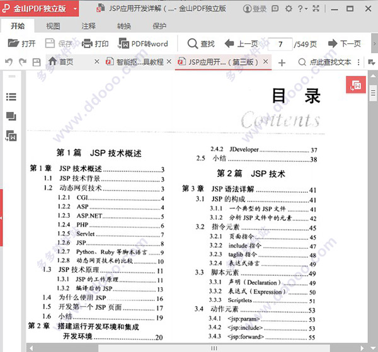
Task: Click vertical scrollbar down arrow
Action: 373,348
